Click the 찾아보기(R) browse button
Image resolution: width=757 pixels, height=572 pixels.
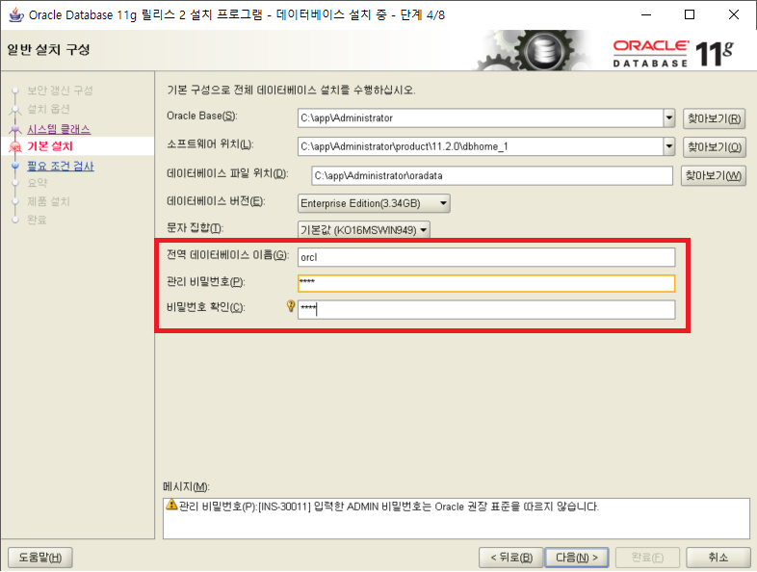click(x=714, y=118)
